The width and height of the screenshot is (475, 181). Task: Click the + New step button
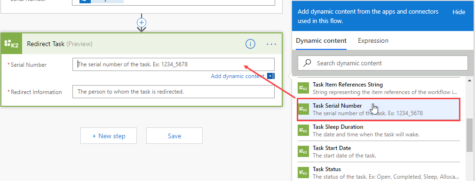(x=109, y=135)
